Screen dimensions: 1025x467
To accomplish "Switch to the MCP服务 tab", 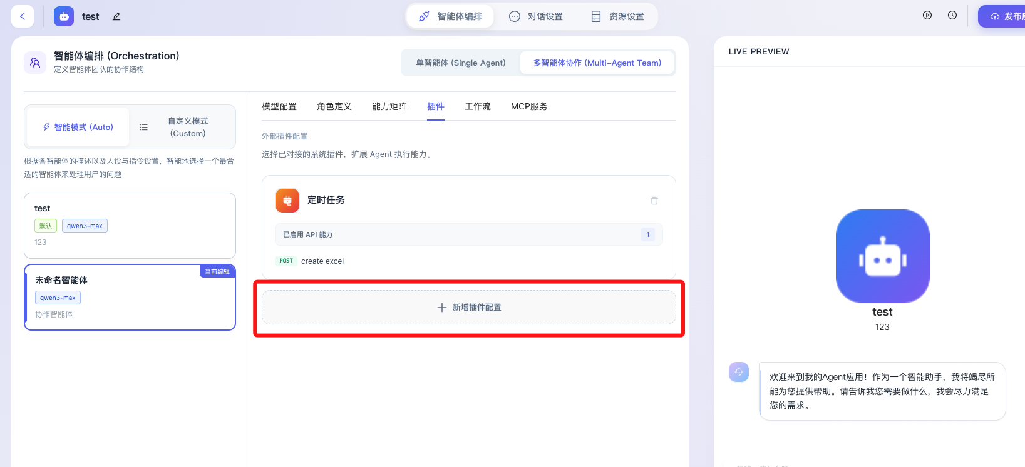I will point(529,106).
